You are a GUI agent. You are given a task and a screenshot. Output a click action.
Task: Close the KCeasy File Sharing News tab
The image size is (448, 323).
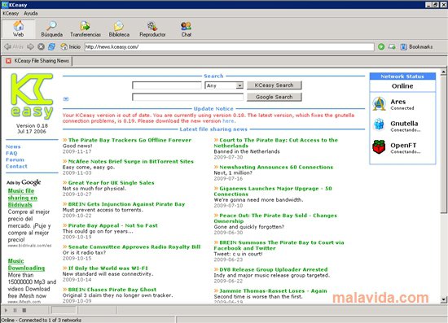pos(9,61)
